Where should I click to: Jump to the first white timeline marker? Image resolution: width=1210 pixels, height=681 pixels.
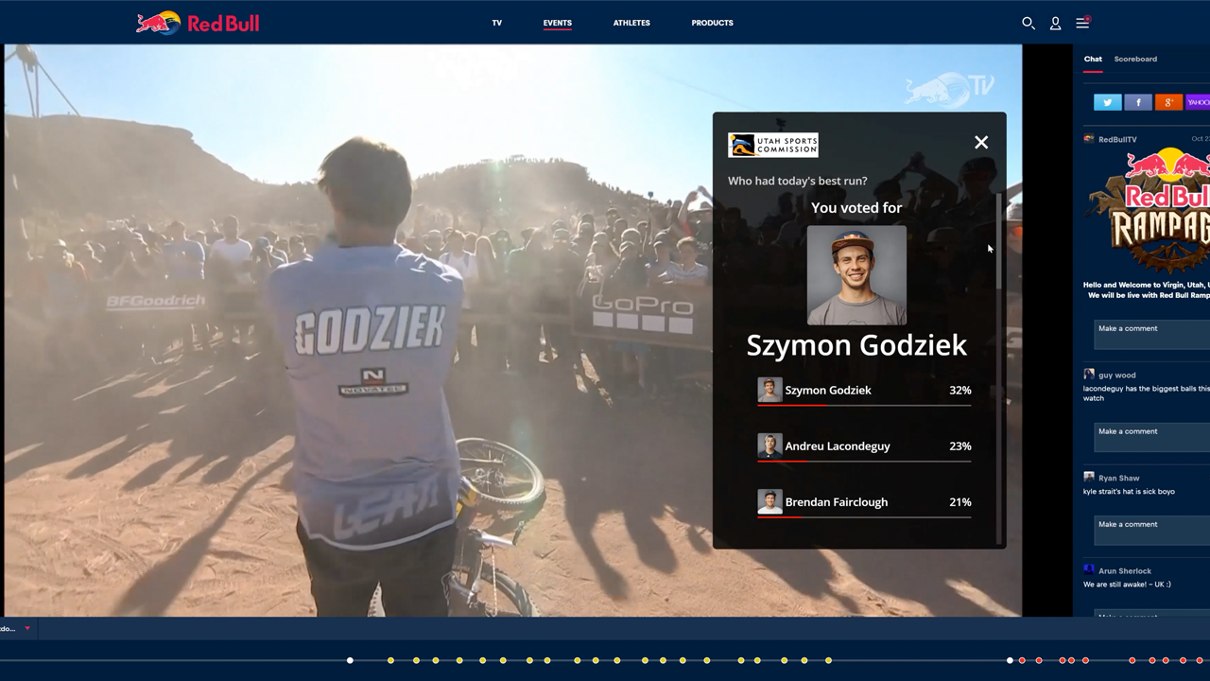point(350,660)
